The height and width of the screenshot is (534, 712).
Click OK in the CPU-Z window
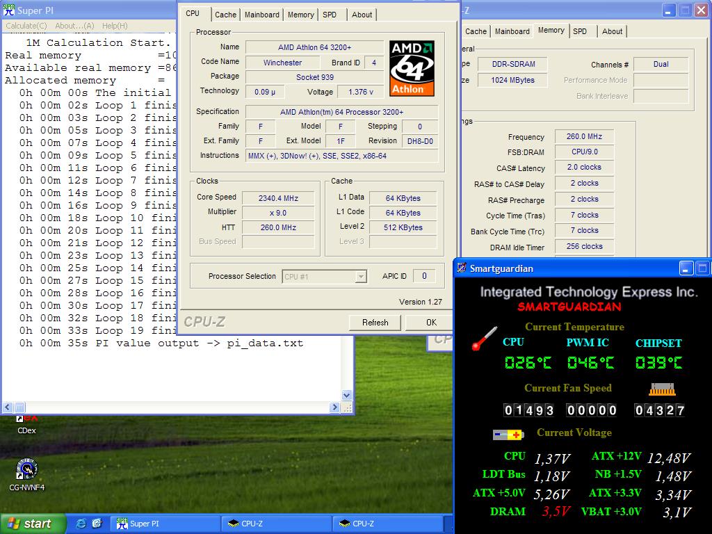429,323
